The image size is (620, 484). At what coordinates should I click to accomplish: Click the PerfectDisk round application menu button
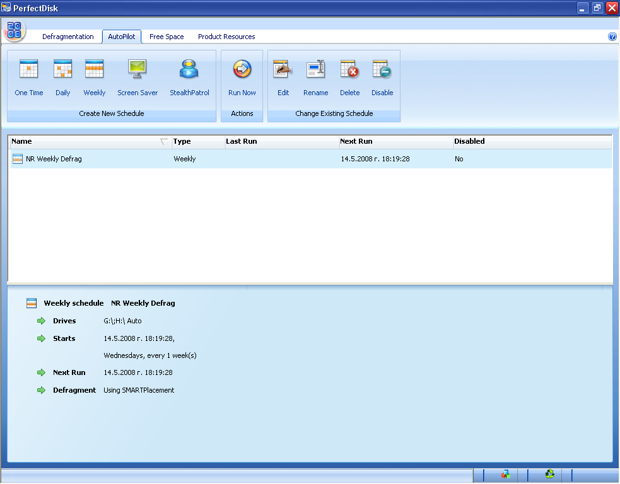[15, 30]
